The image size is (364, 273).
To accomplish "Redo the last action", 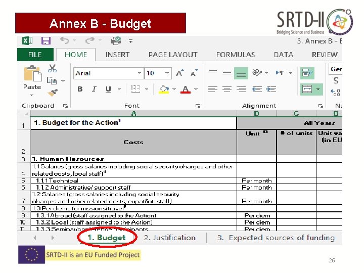I will point(89,40).
